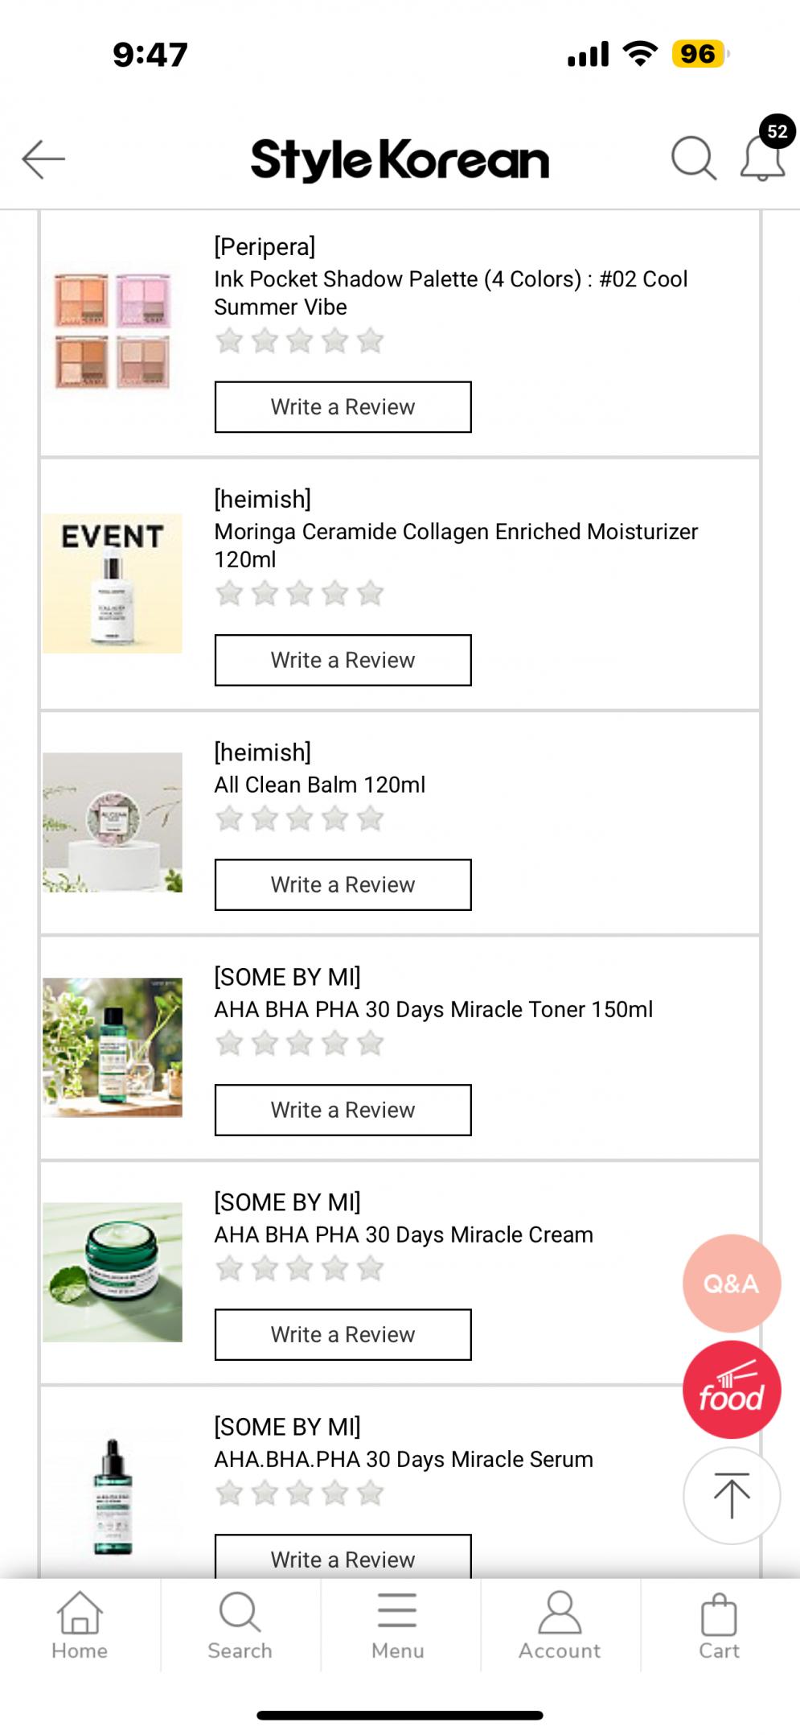Open the Miracle Serum bottle thumbnail
This screenshot has height=1735, width=800.
click(113, 1497)
